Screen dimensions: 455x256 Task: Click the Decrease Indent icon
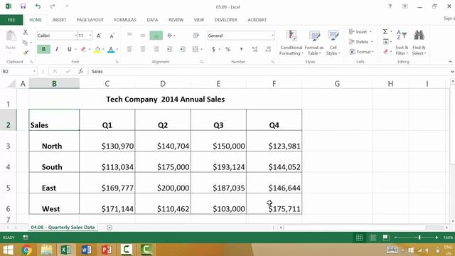click(169, 49)
